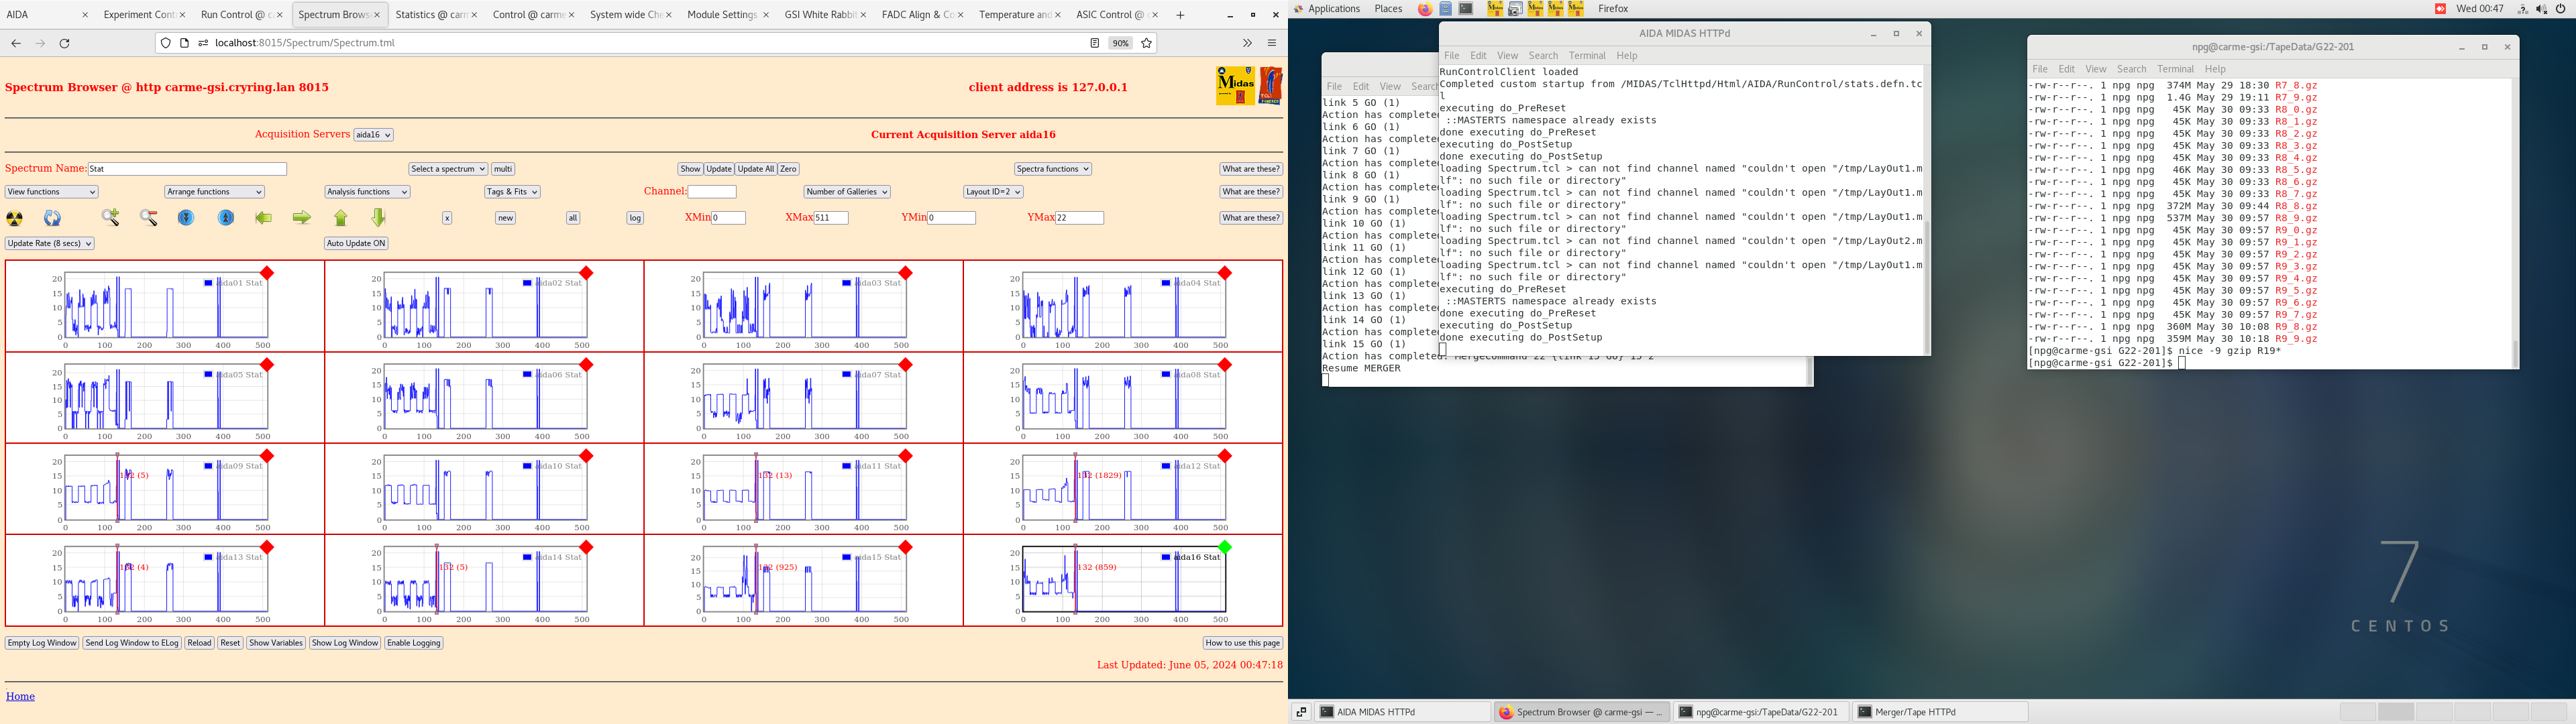Click the yellow radiation hazard icon
The height and width of the screenshot is (724, 2576).
point(15,218)
